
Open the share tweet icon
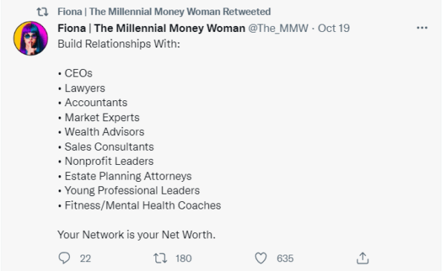coord(363,258)
